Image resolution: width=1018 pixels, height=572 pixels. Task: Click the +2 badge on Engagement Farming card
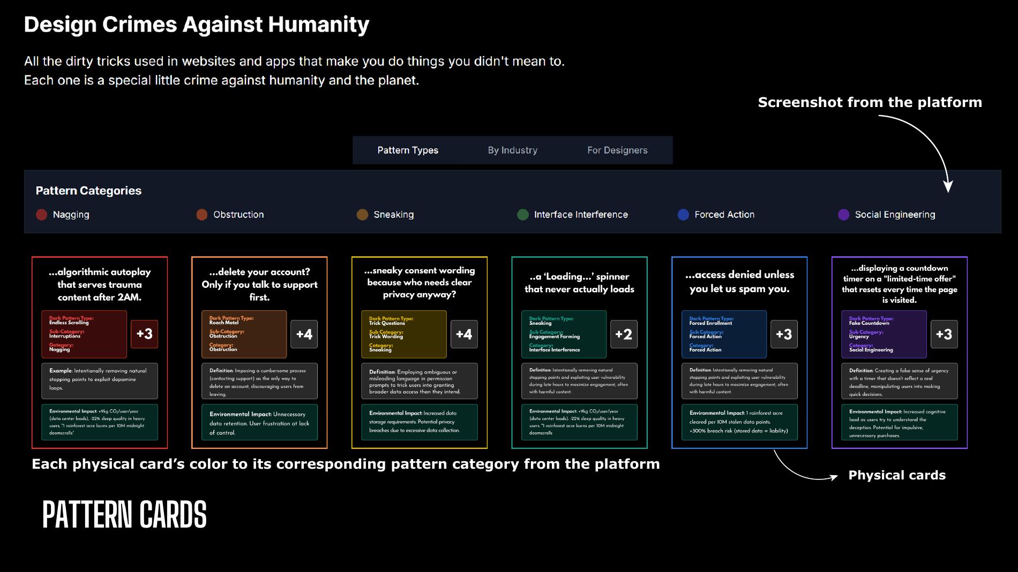point(624,334)
